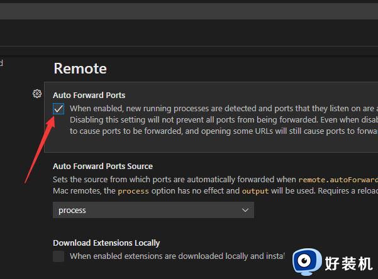Open the Auto Forward Ports Source dropdown

pyautogui.click(x=153, y=211)
